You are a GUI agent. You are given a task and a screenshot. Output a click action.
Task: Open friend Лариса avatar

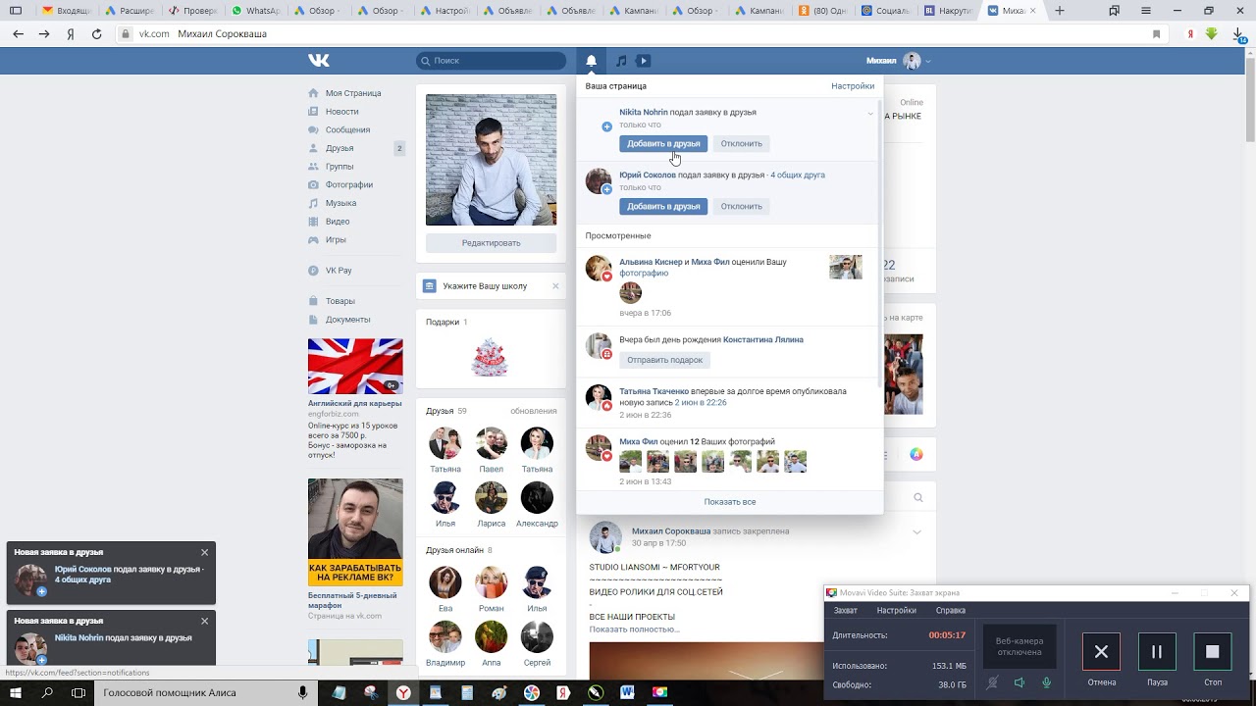click(491, 498)
